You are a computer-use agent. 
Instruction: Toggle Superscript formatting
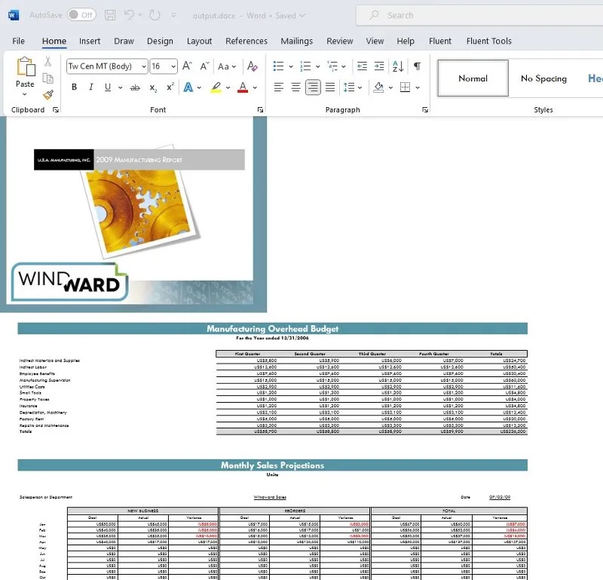point(170,87)
